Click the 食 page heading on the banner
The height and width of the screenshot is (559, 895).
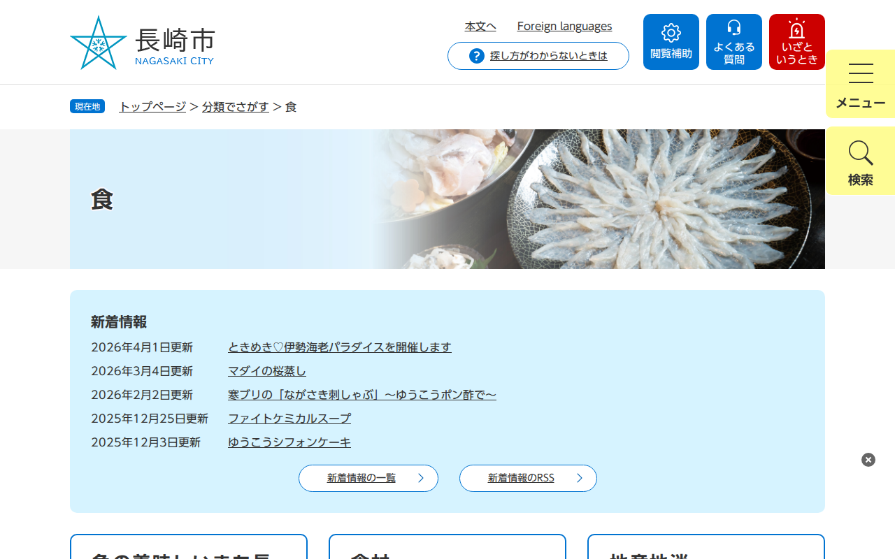coord(102,200)
